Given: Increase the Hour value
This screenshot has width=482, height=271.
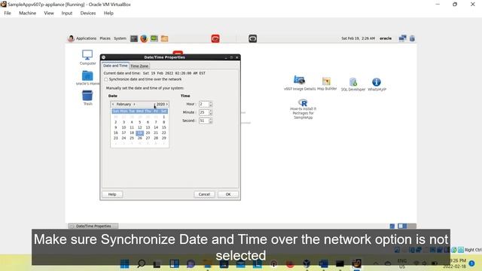Looking at the screenshot, I should click(x=211, y=102).
